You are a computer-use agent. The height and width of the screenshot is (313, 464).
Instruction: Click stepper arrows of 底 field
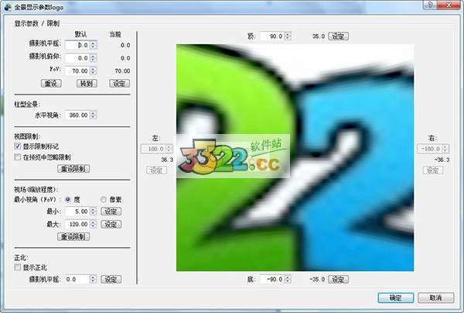point(288,279)
